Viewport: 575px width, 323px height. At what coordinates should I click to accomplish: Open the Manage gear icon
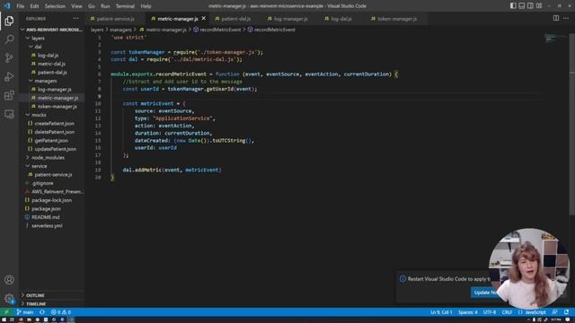9,299
